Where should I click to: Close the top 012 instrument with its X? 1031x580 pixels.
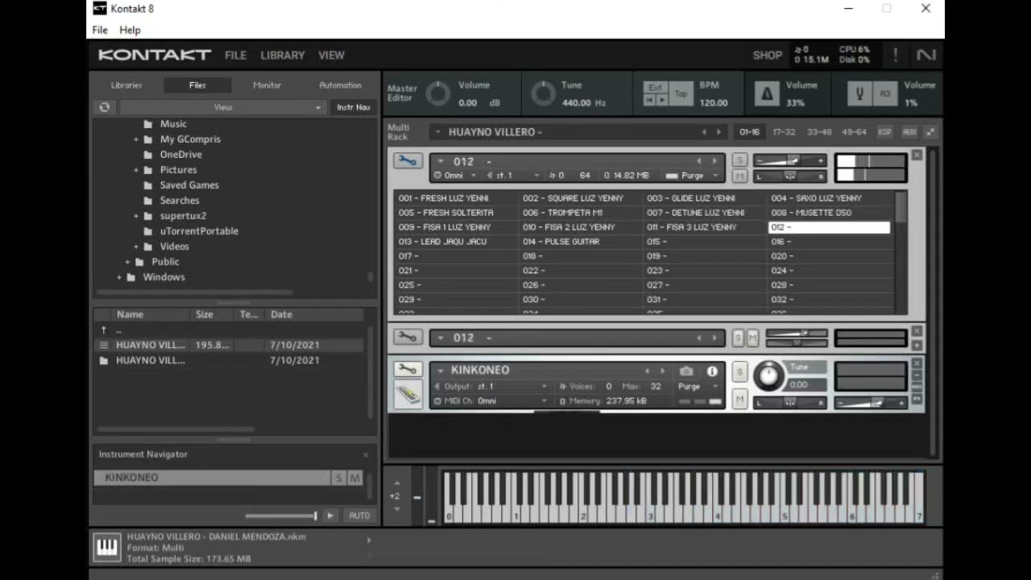917,155
